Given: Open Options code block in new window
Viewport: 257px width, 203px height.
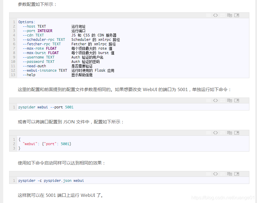Looking at the screenshot, I should (236, 15).
